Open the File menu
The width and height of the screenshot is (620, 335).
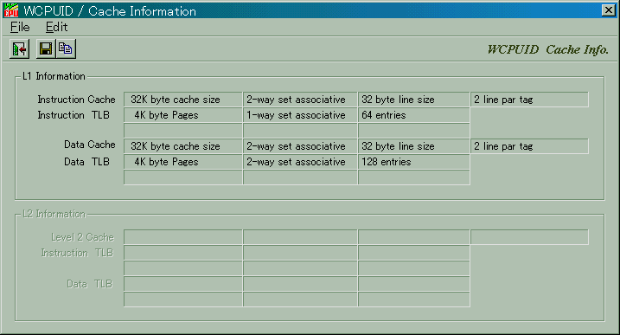pos(20,27)
